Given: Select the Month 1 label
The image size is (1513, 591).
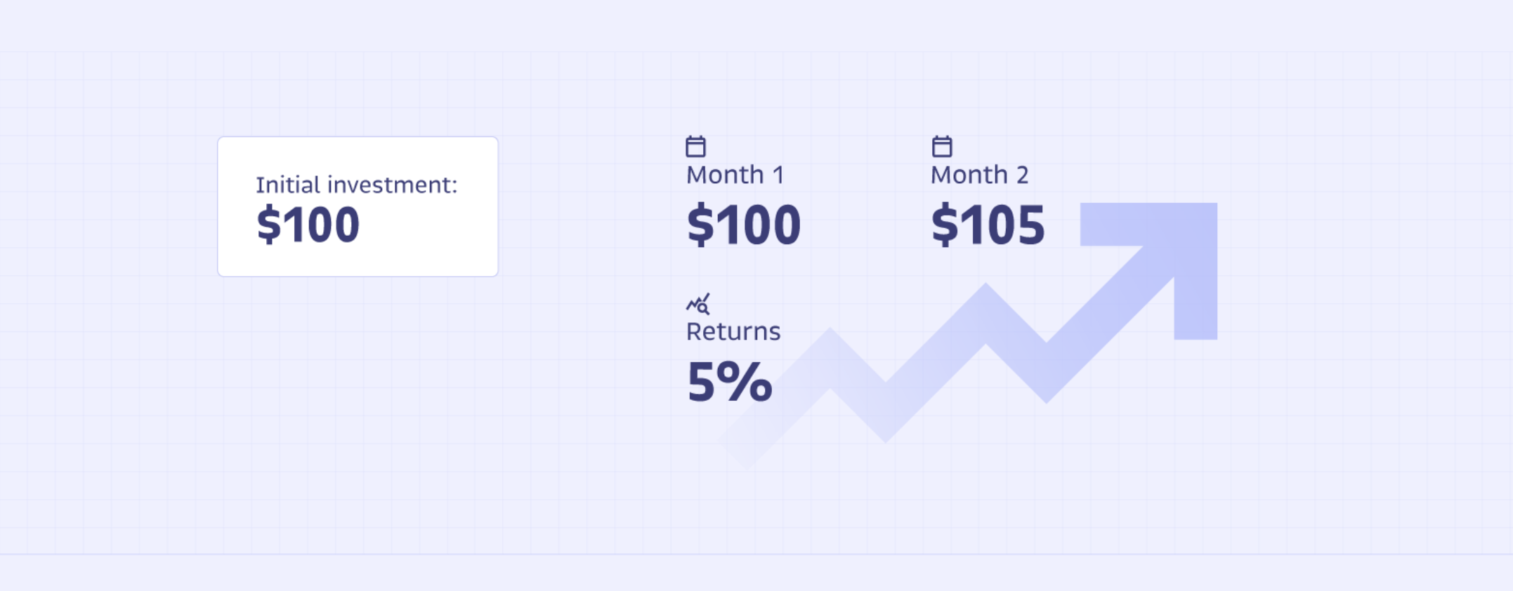Looking at the screenshot, I should click(x=735, y=175).
